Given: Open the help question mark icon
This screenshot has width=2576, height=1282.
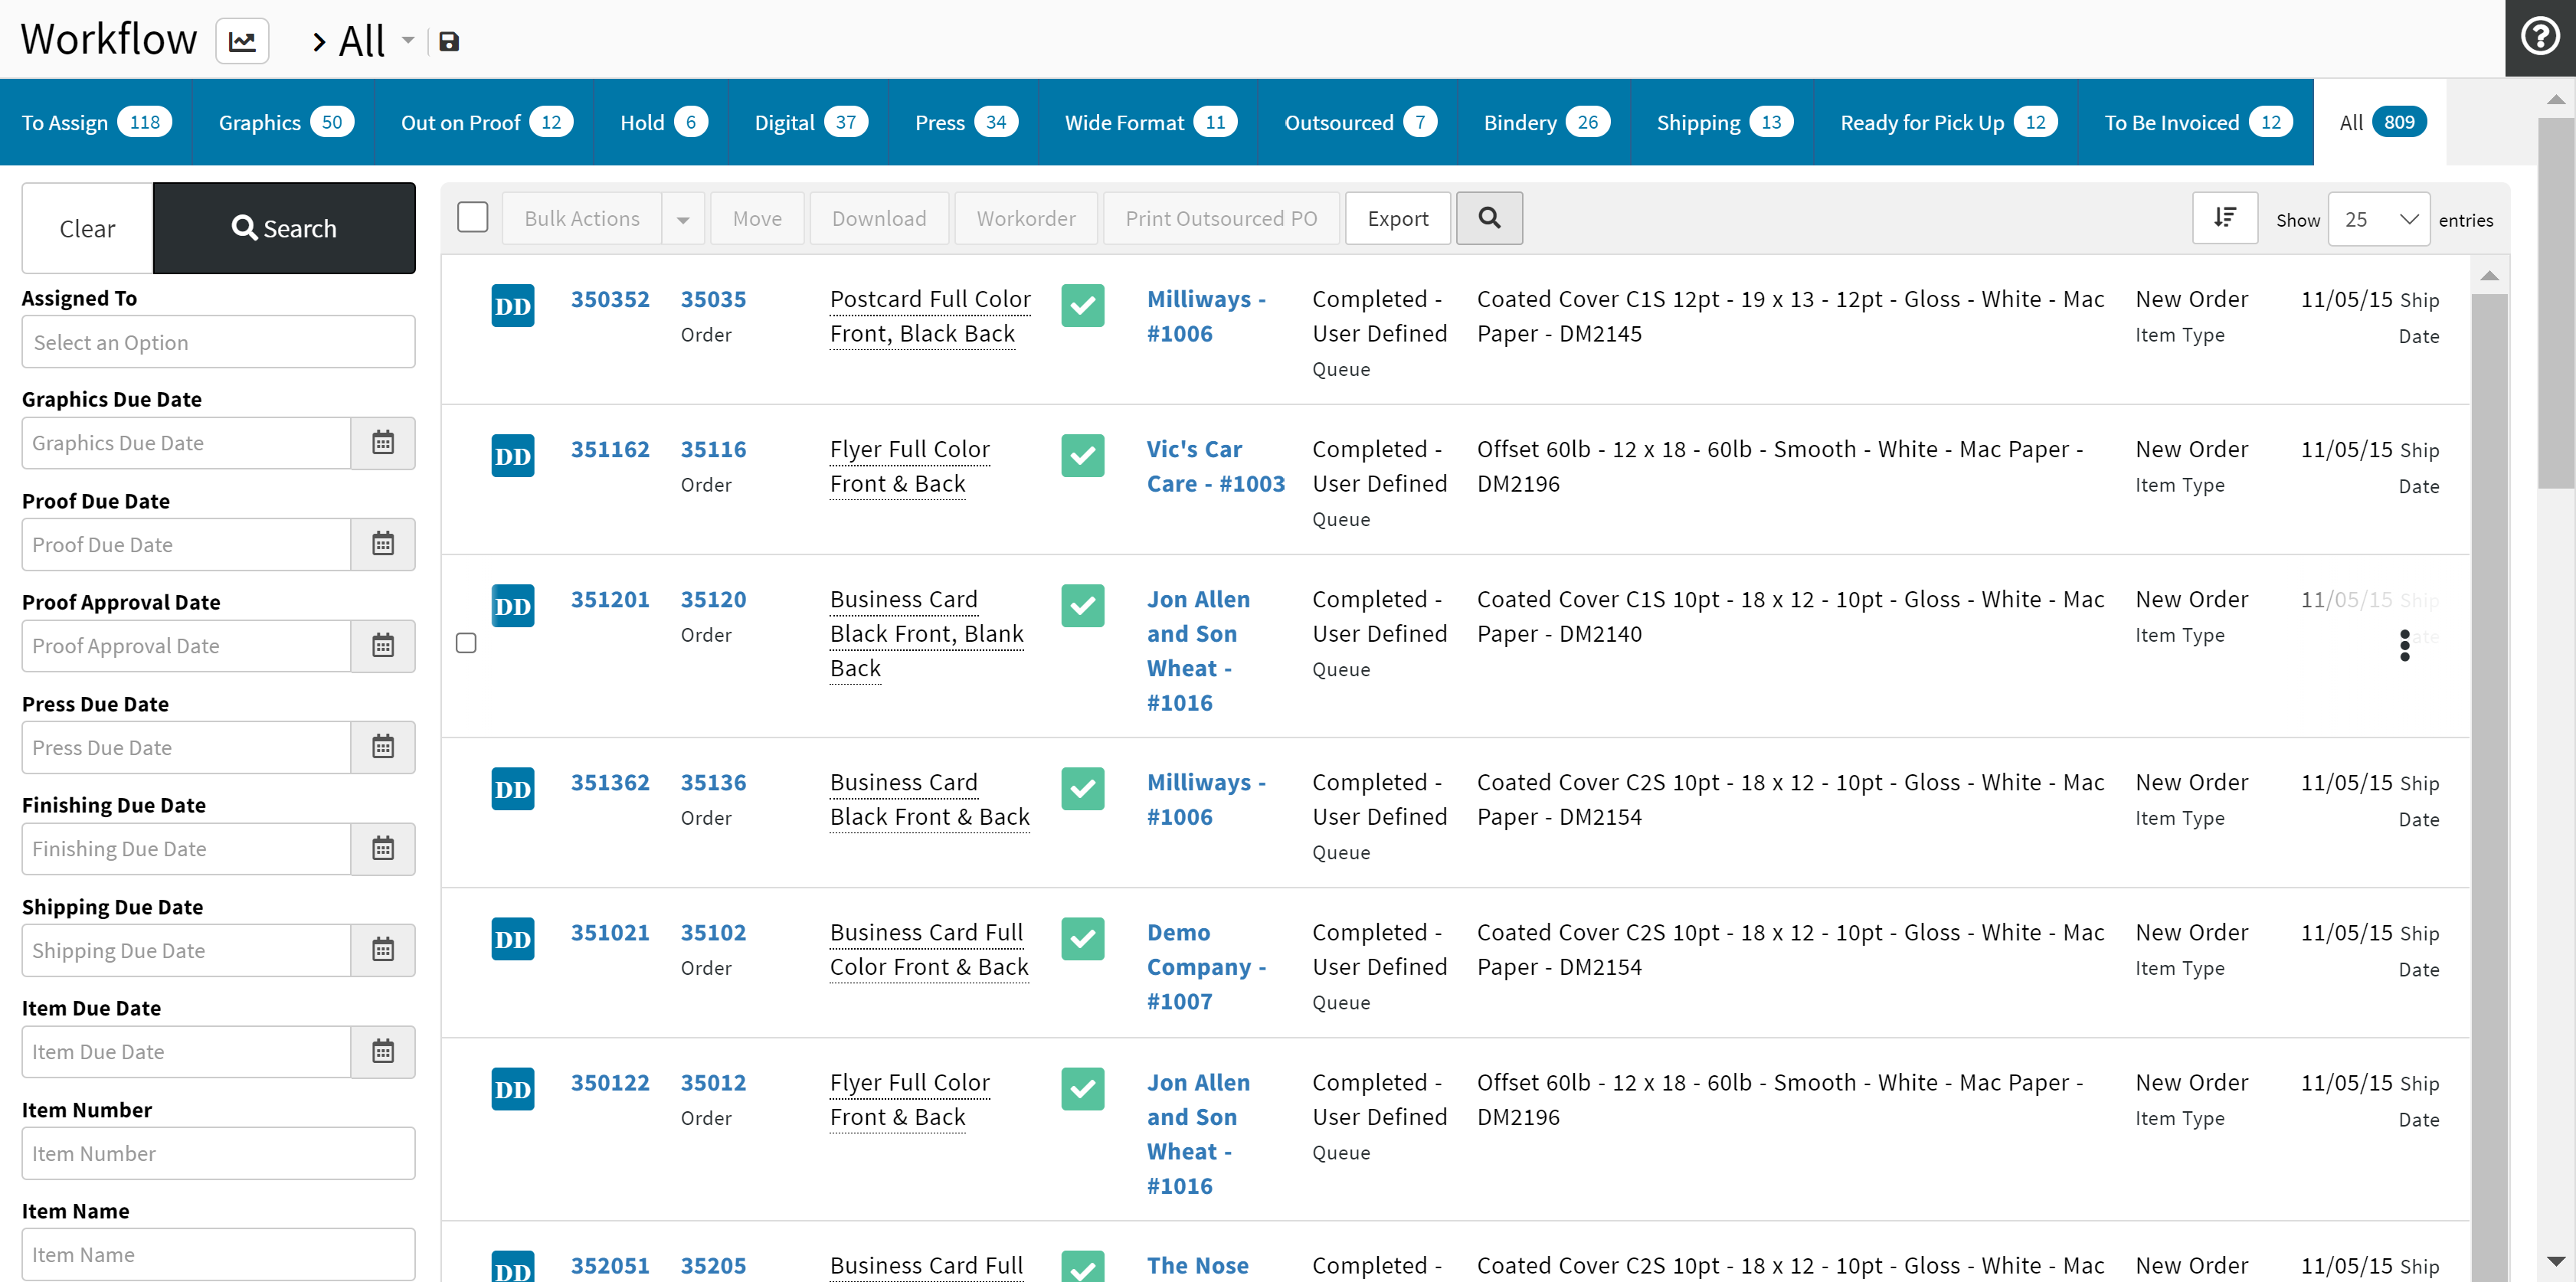Looking at the screenshot, I should 2539,37.
